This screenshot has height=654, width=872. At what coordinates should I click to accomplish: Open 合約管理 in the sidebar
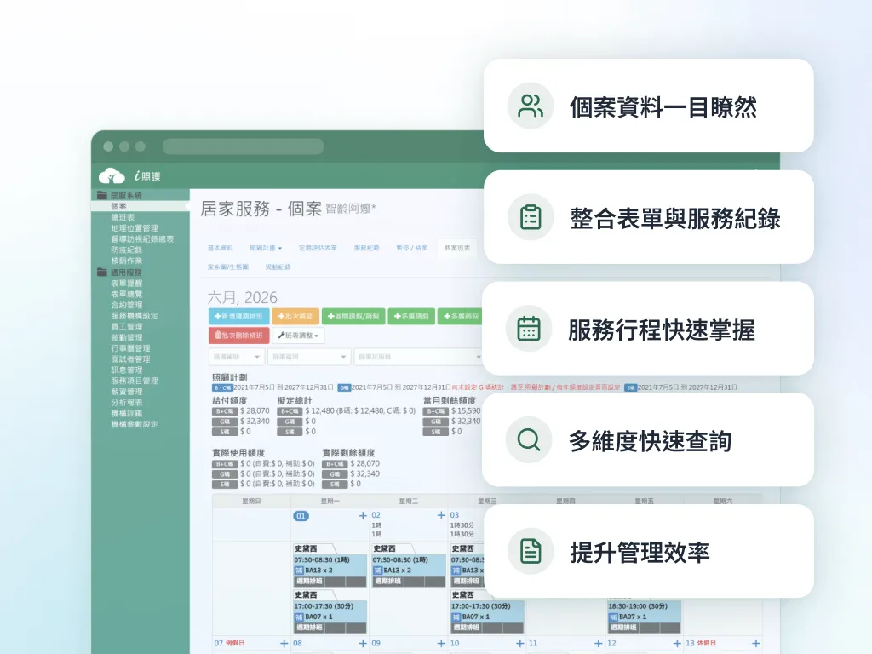click(126, 305)
